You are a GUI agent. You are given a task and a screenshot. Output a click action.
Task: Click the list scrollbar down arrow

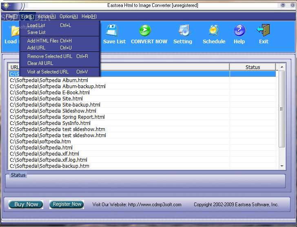pyautogui.click(x=282, y=166)
